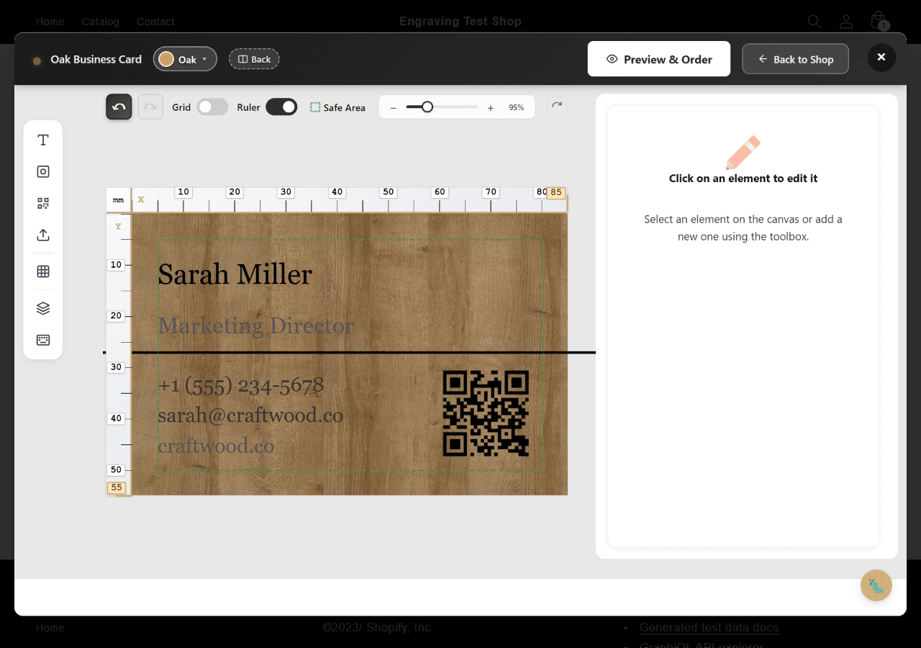Open the Catalog menu item
The width and height of the screenshot is (921, 648).
point(100,22)
